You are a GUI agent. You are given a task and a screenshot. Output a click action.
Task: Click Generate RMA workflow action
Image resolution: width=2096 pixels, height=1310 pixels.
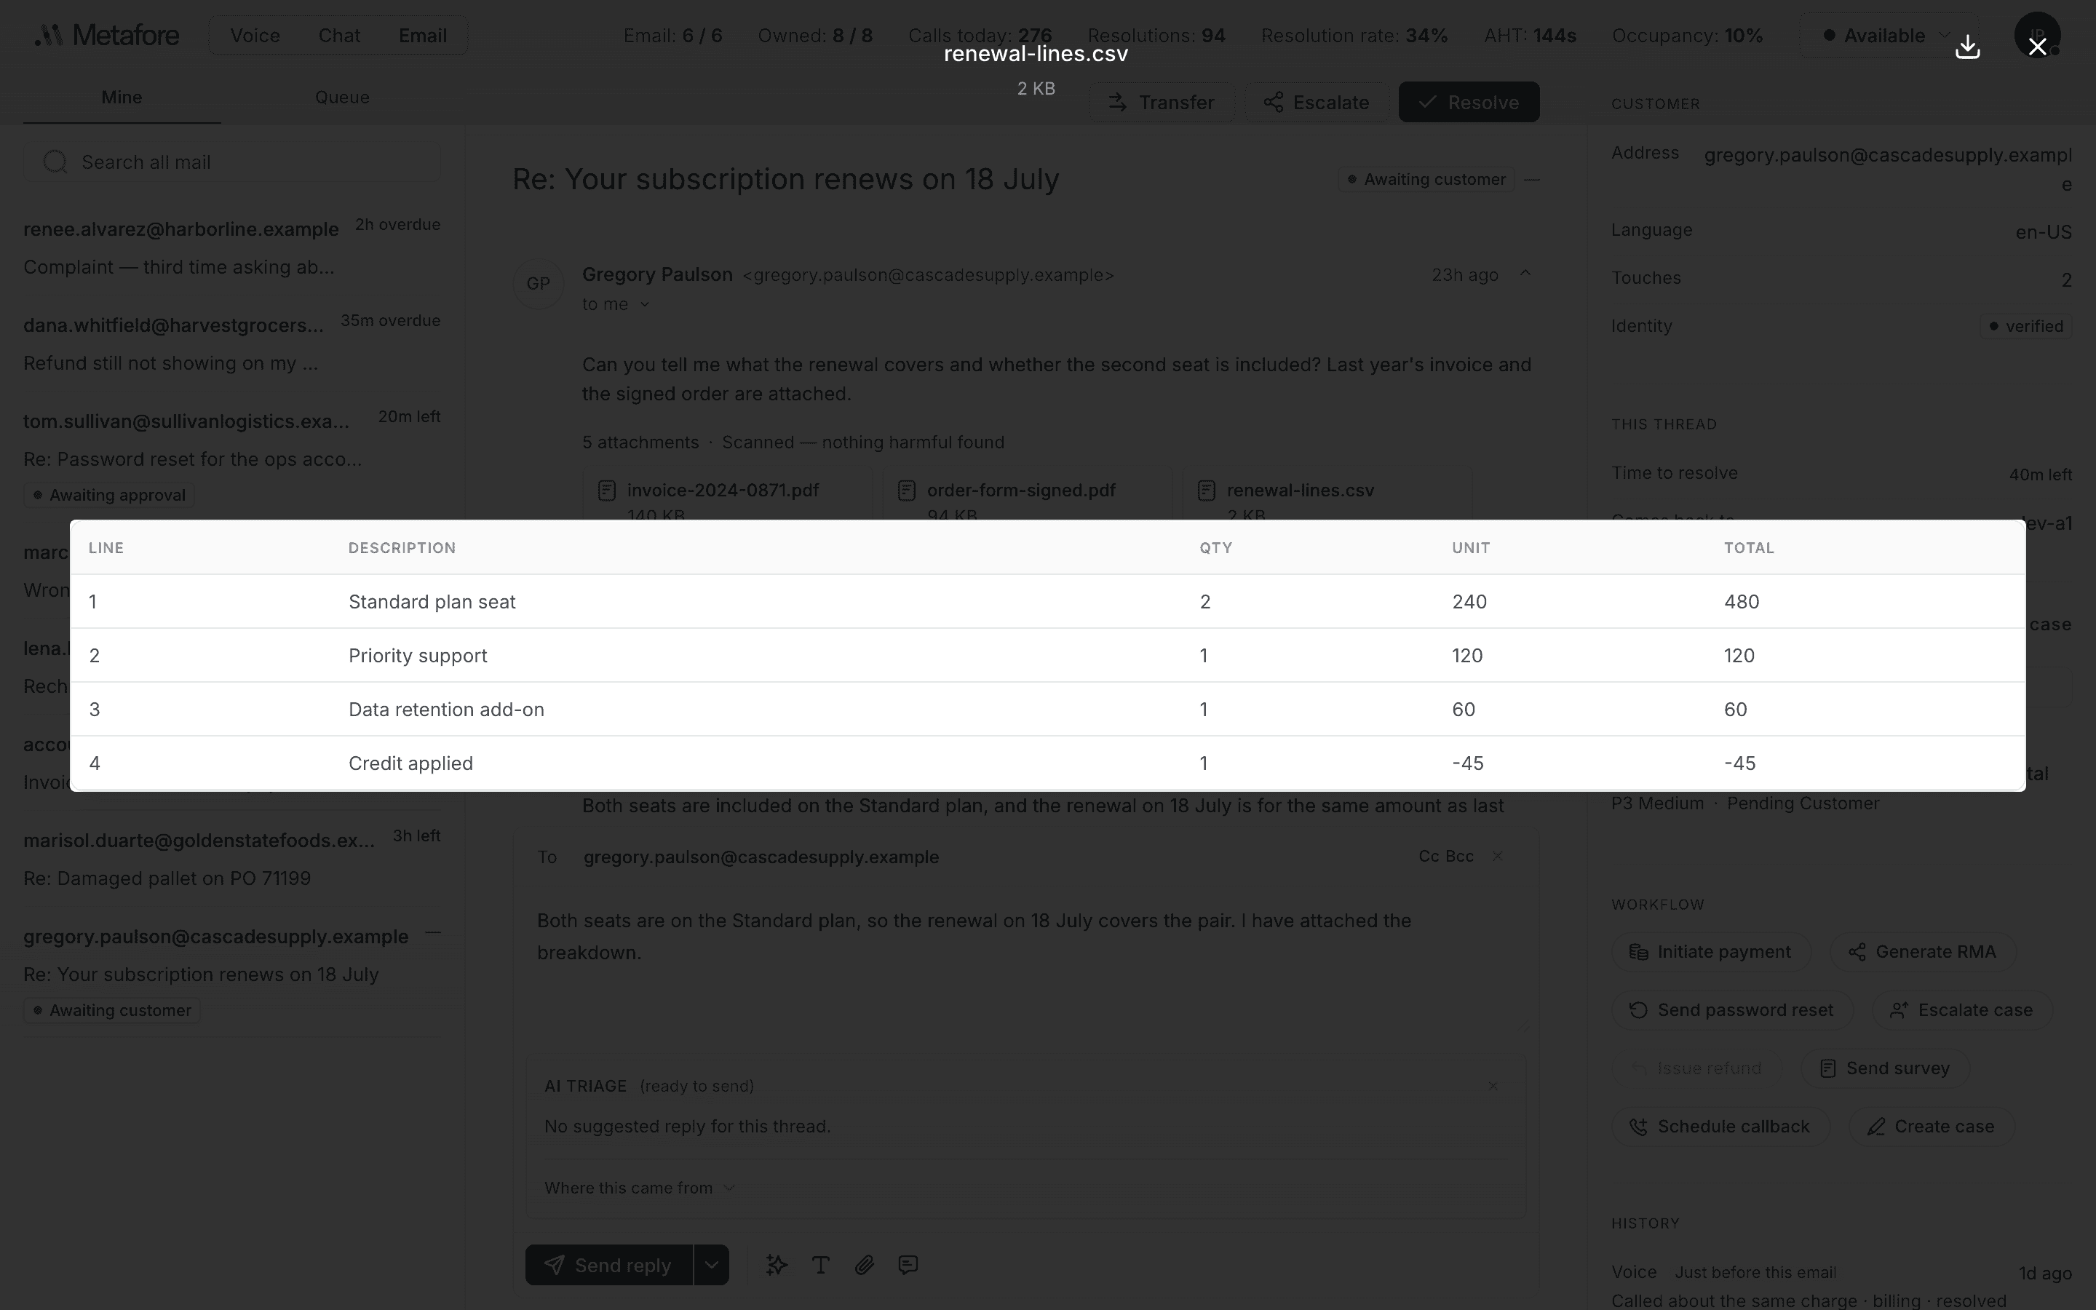(1922, 951)
